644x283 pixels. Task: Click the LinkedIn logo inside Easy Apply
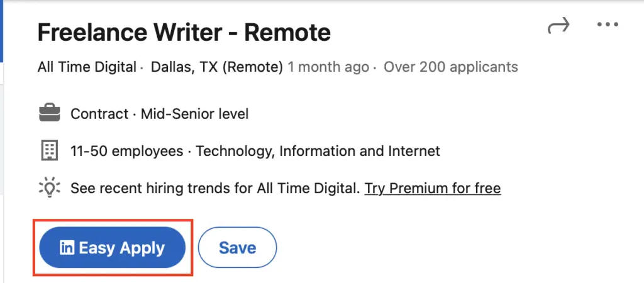66,248
